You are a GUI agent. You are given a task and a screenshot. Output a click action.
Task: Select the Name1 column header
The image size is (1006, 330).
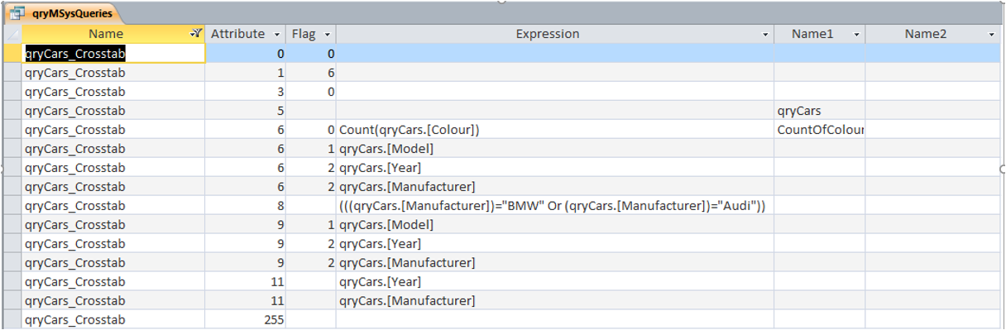tap(820, 34)
